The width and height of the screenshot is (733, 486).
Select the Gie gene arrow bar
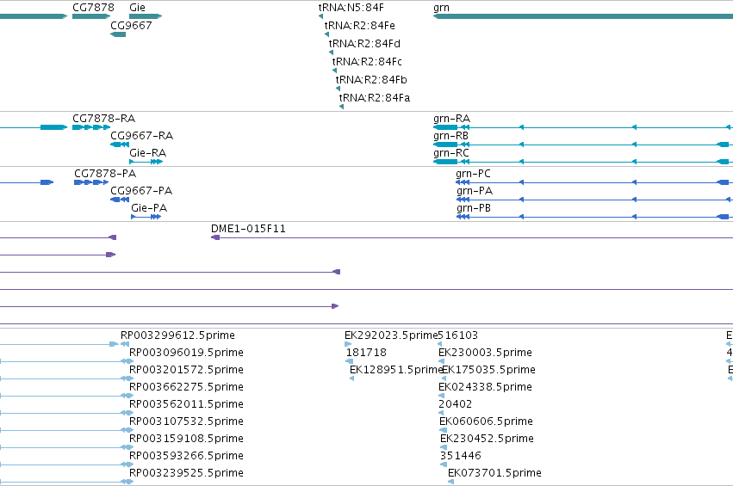click(x=146, y=16)
